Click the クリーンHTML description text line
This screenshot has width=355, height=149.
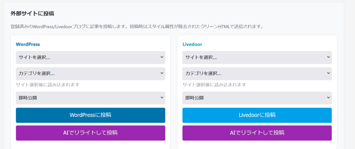(x=137, y=26)
